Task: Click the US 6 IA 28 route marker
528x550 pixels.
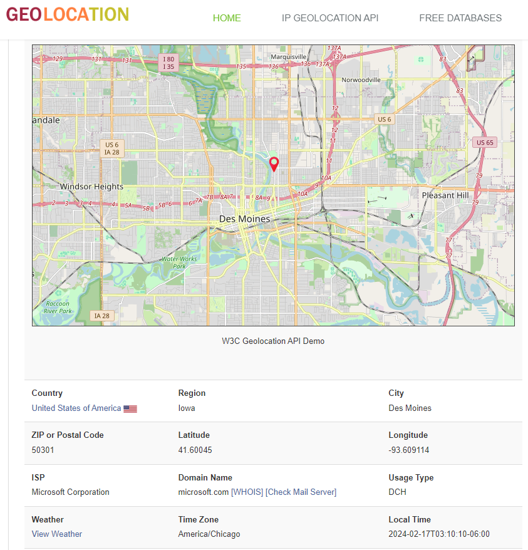Action: (112, 148)
